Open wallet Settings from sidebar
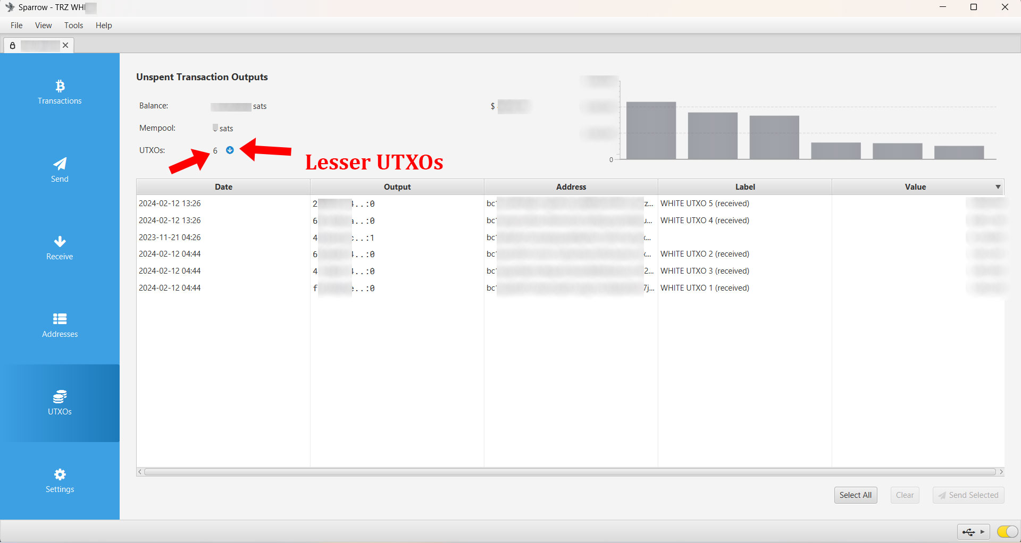This screenshot has height=543, width=1021. [x=60, y=481]
